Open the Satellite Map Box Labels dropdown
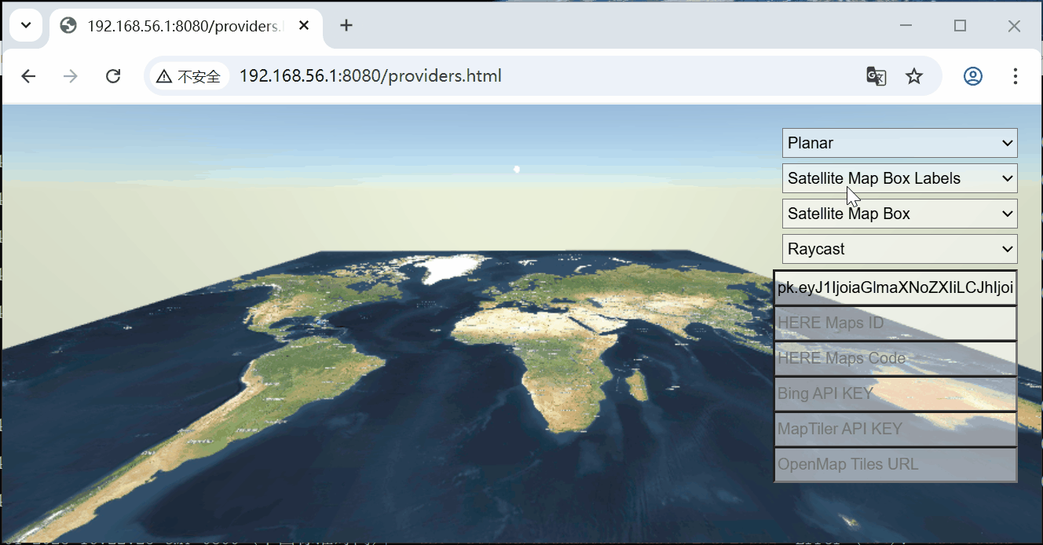1043x545 pixels. click(x=899, y=178)
